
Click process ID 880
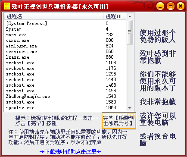[x=109, y=57]
